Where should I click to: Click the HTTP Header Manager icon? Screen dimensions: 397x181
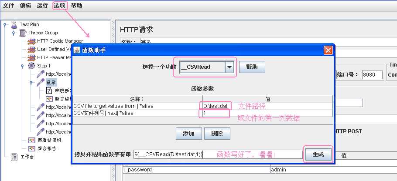pos(31,58)
